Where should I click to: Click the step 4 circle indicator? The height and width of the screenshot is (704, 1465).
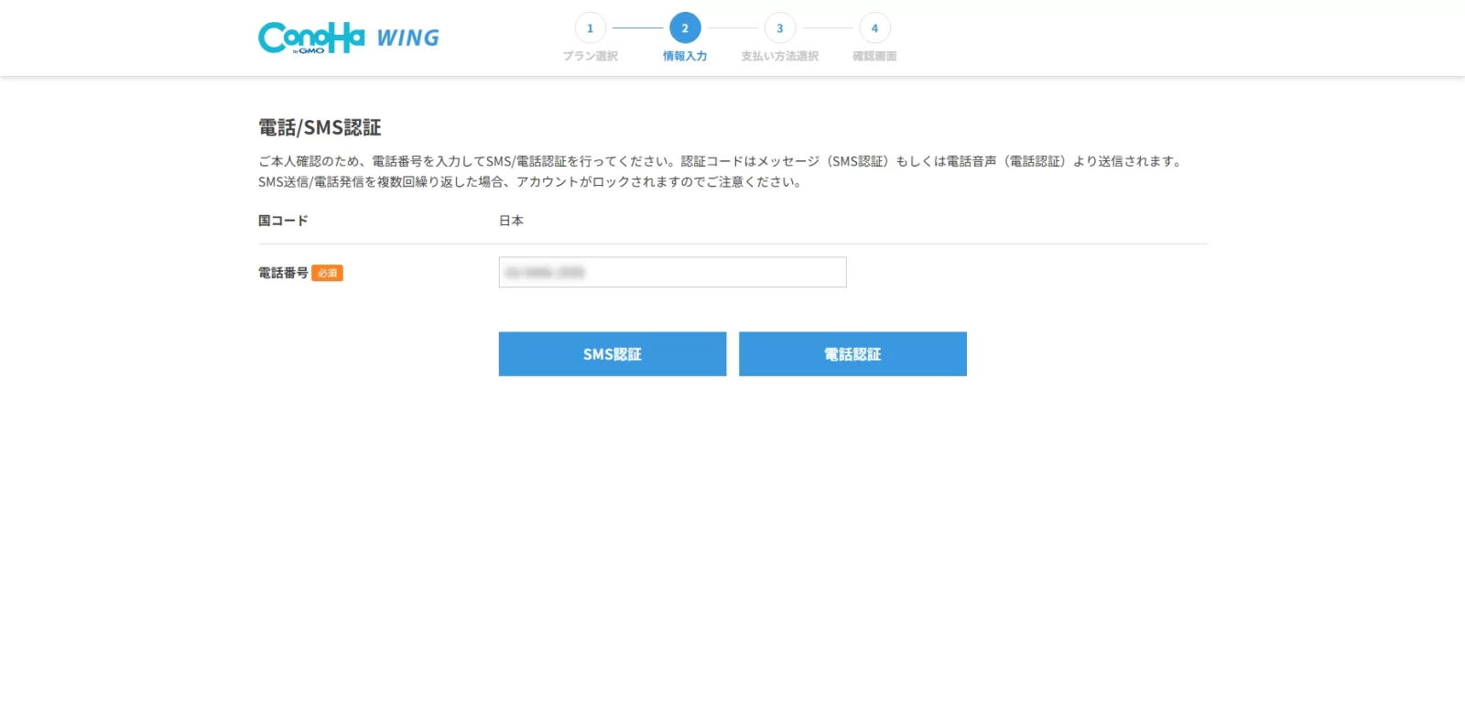click(874, 28)
